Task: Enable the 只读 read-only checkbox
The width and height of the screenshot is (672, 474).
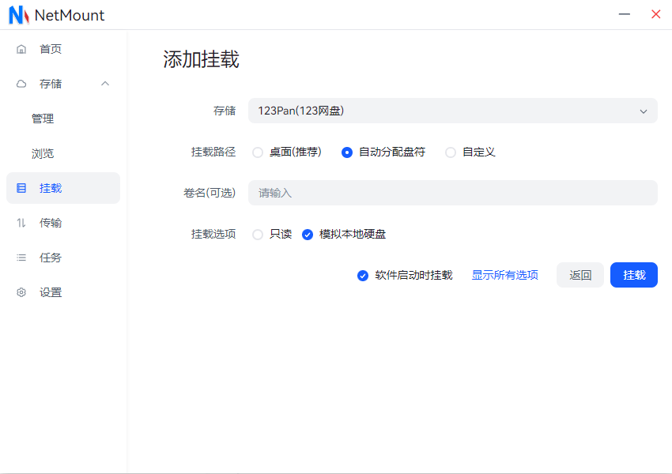Action: pyautogui.click(x=258, y=235)
